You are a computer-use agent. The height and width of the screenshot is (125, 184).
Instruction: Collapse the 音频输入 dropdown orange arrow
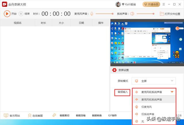click(172, 92)
